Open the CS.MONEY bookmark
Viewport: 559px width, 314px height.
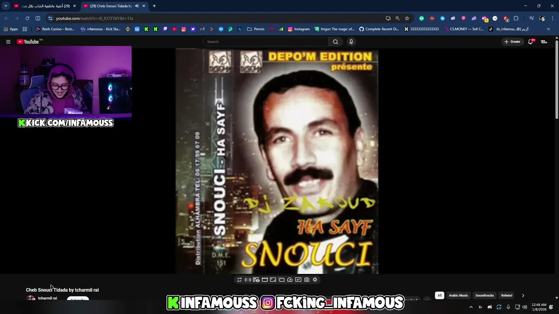(464, 29)
